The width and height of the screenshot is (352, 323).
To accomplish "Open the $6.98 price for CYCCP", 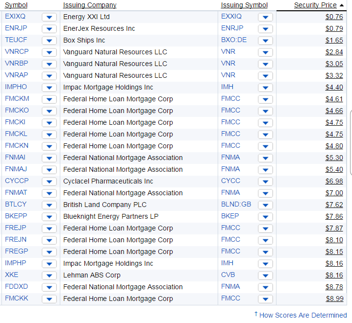I will (334, 181).
